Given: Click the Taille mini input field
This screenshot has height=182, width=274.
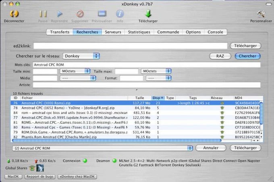Looking at the screenshot, I should (x=45, y=71).
